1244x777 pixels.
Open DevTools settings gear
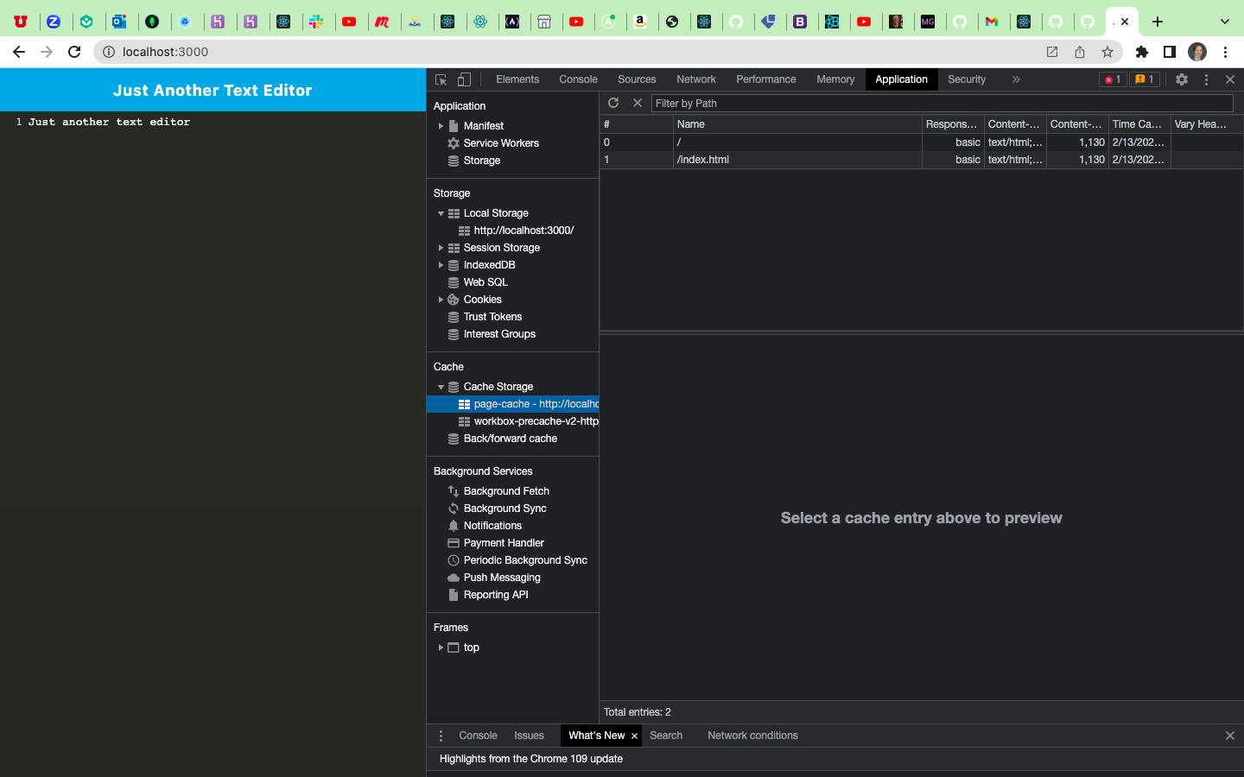tap(1182, 79)
